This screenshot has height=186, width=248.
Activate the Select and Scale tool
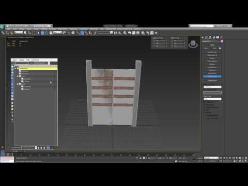[x=51, y=33]
